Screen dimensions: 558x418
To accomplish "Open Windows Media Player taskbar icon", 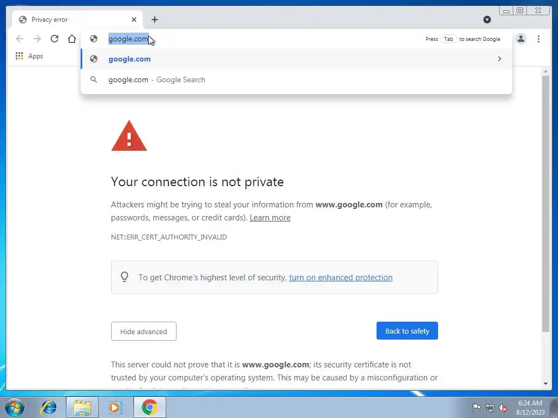I will point(116,407).
